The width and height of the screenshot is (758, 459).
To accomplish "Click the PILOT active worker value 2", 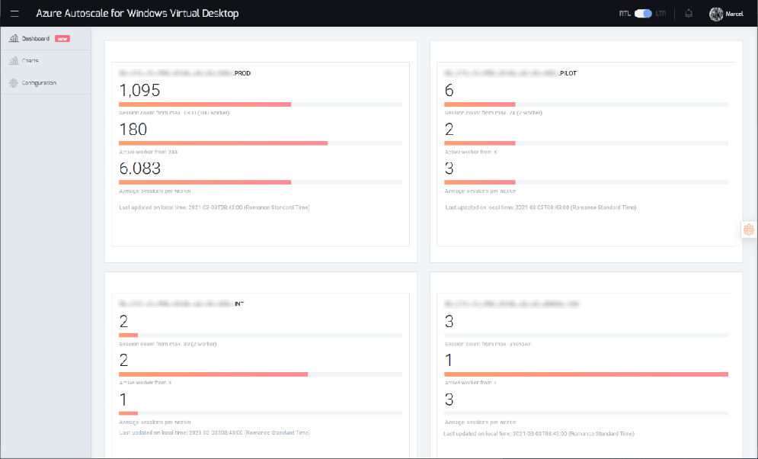I will [449, 129].
